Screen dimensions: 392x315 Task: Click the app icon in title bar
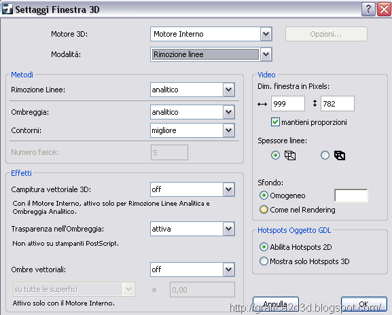click(x=7, y=9)
